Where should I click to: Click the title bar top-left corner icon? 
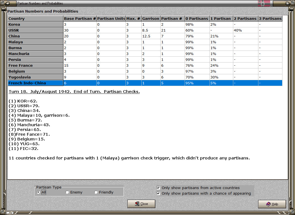coord(7,3)
